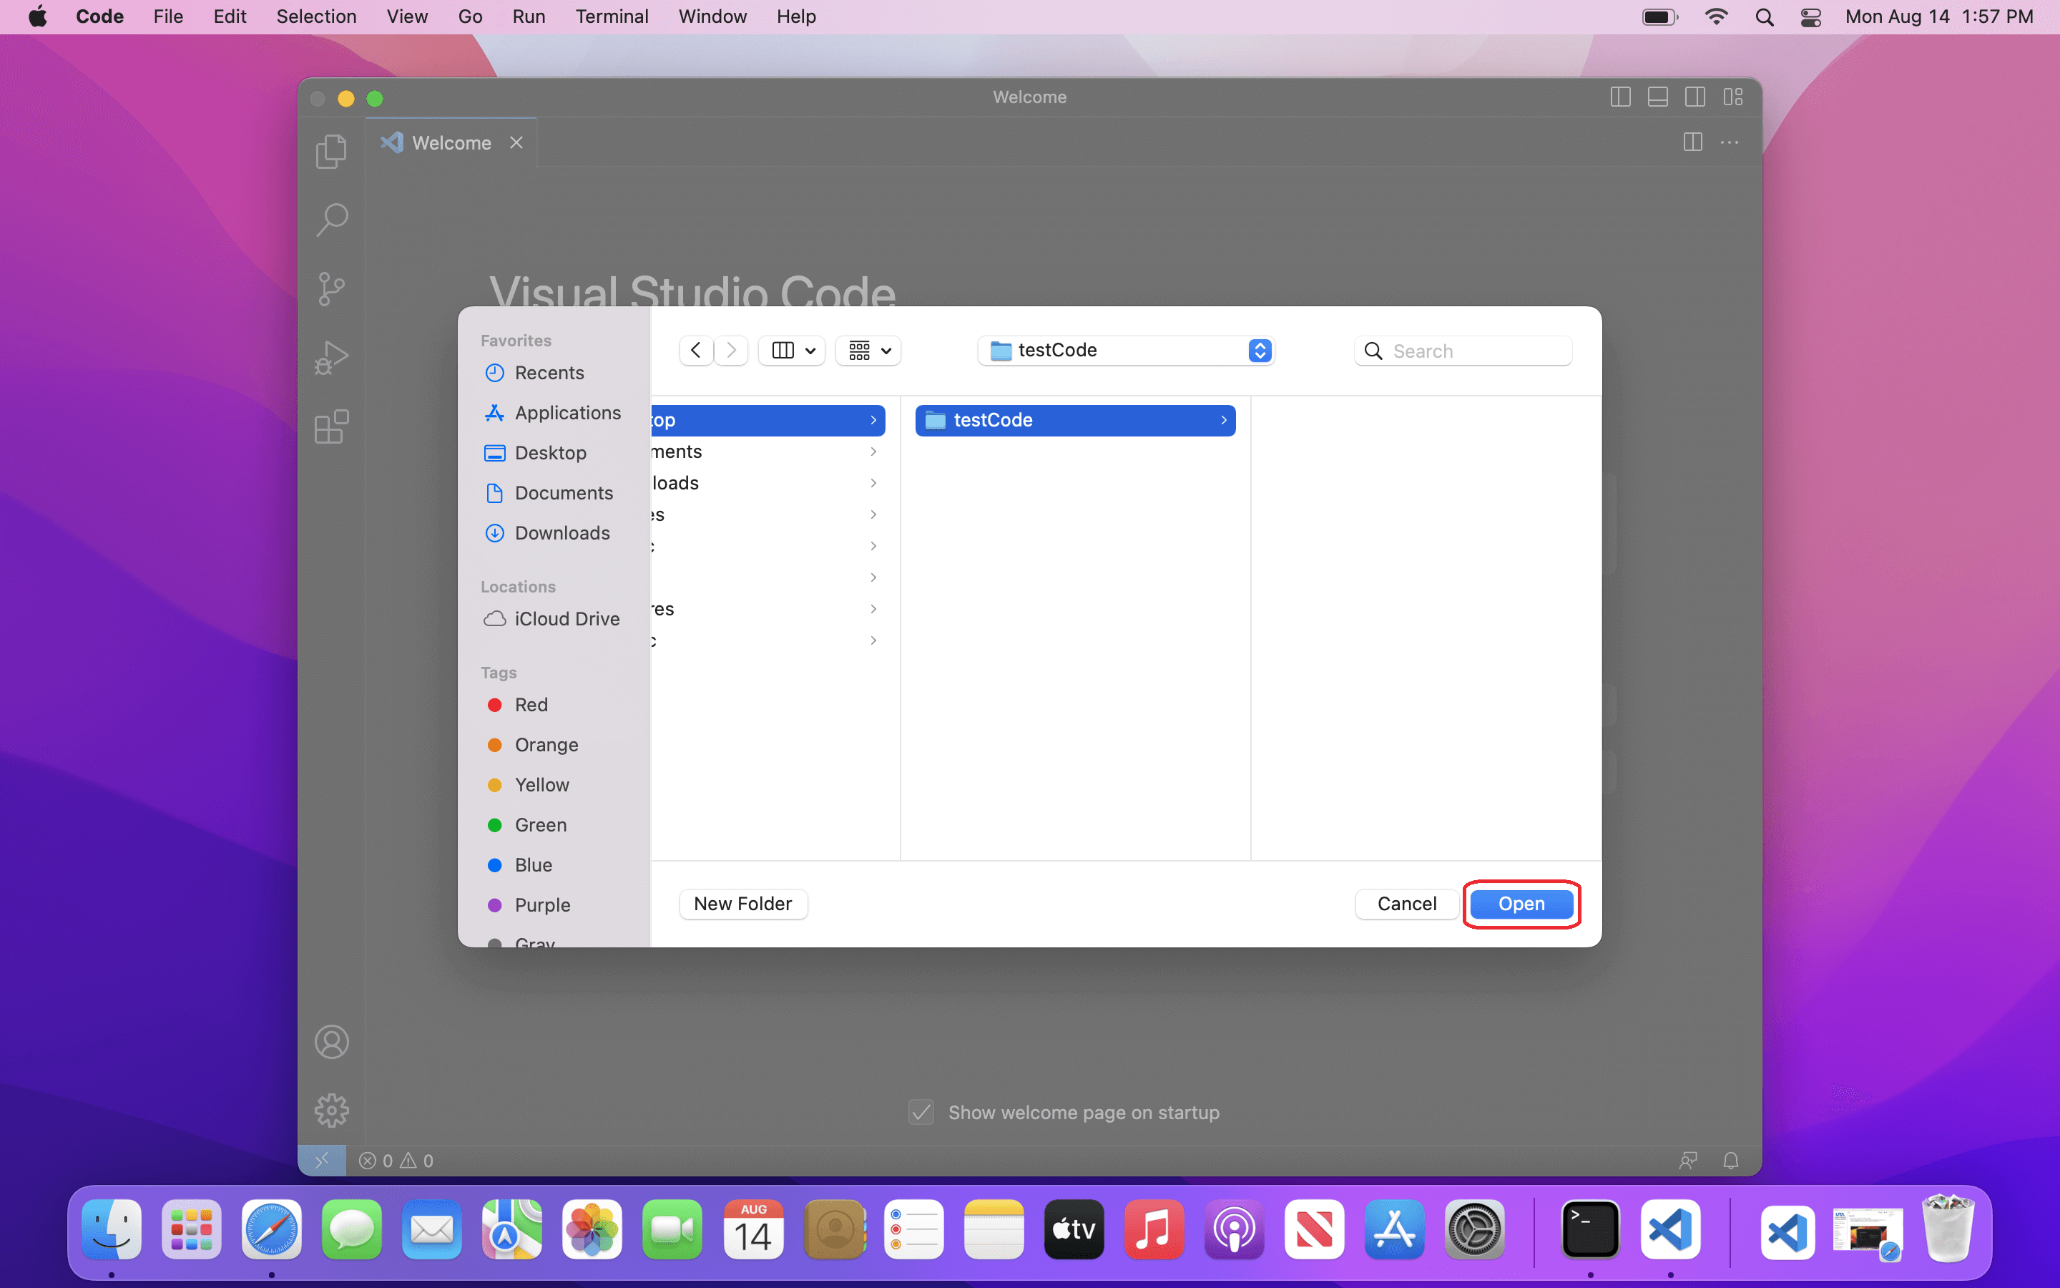Click the New Folder button
Viewport: 2060px width, 1288px height.
[742, 904]
